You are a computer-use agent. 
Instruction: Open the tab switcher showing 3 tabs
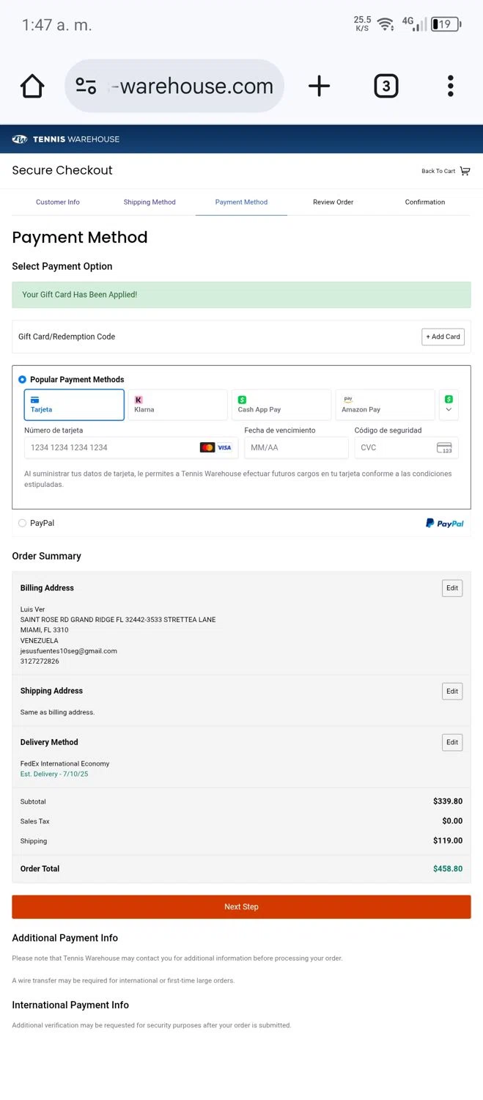386,86
